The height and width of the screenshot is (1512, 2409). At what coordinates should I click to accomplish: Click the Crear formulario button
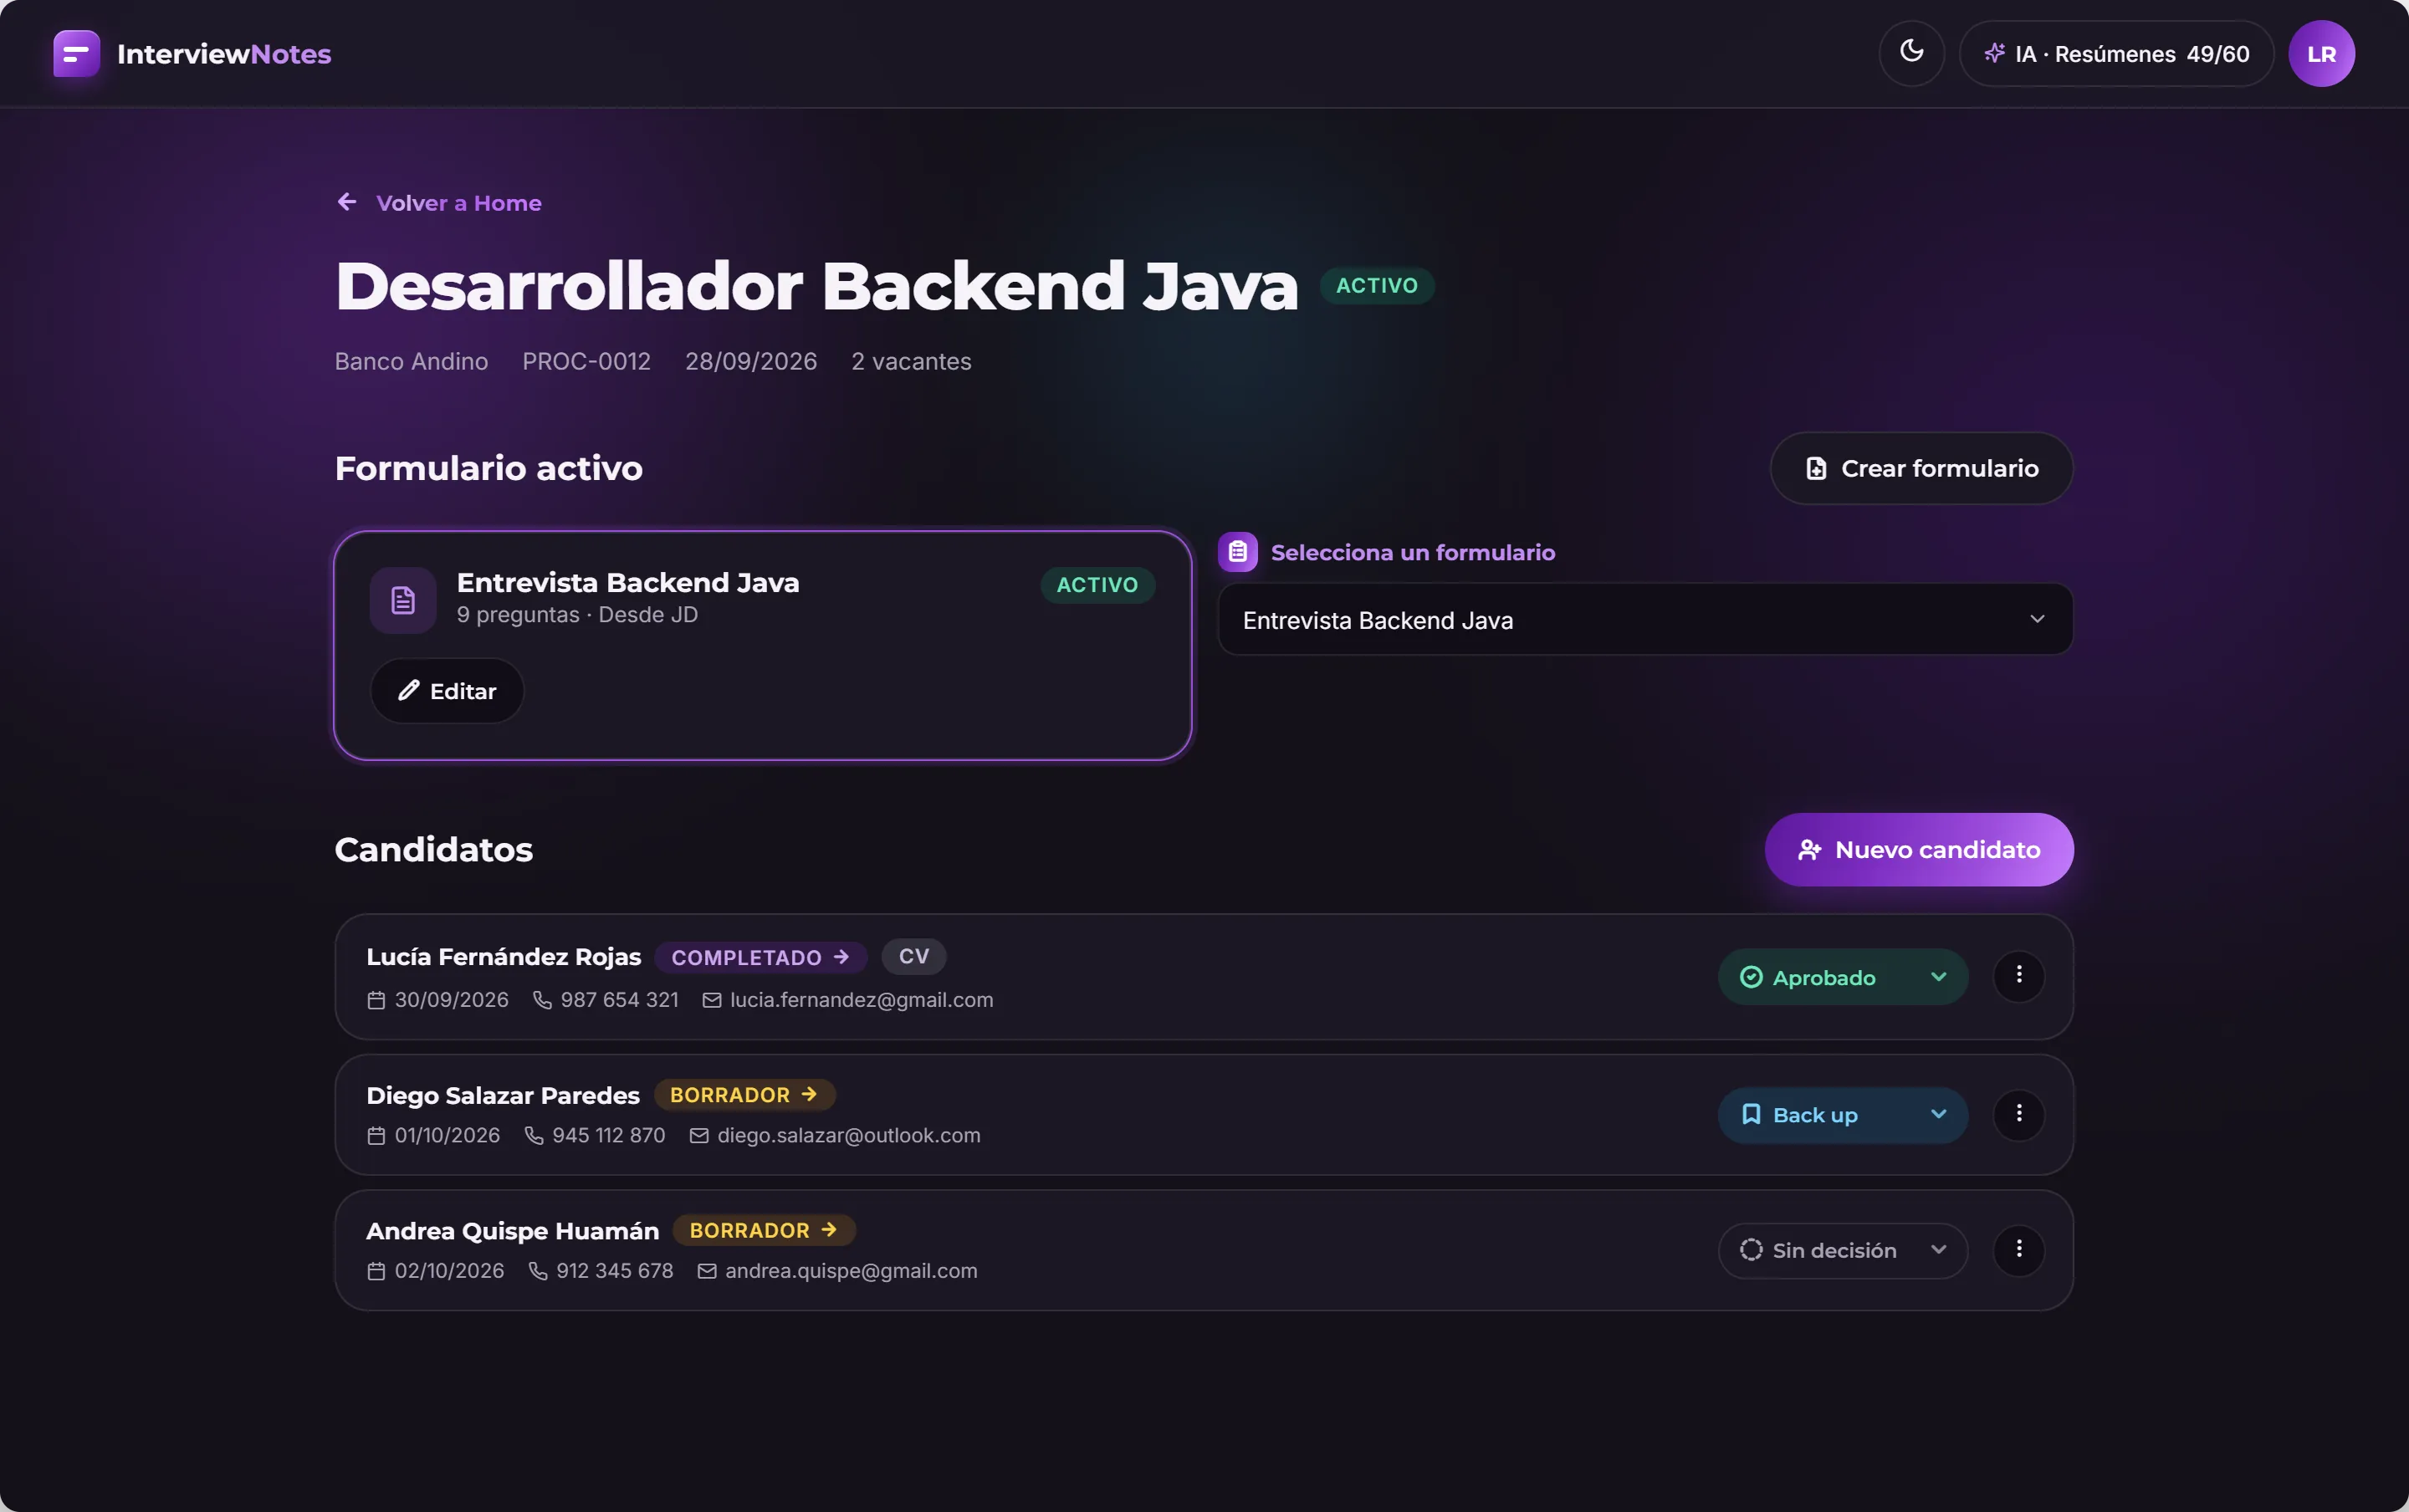[1921, 468]
